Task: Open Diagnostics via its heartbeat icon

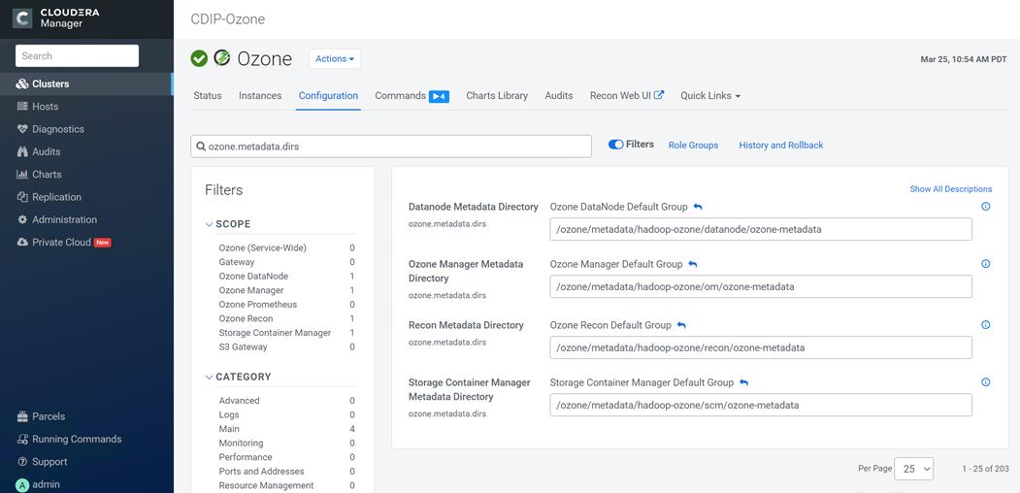Action: tap(22, 129)
